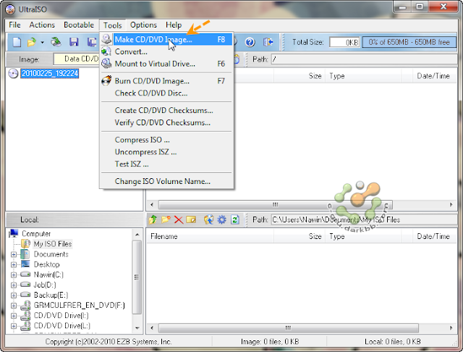
Task: Choose Compress ISO ... menu entry
Action: coord(166,140)
